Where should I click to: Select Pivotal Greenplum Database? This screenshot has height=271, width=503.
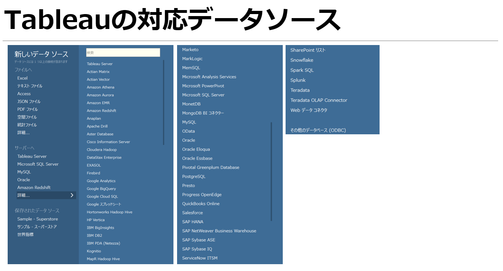(211, 167)
